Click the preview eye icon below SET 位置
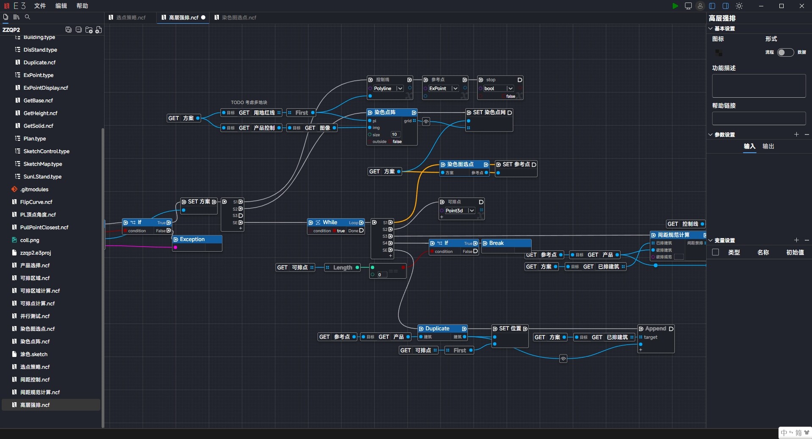 563,359
